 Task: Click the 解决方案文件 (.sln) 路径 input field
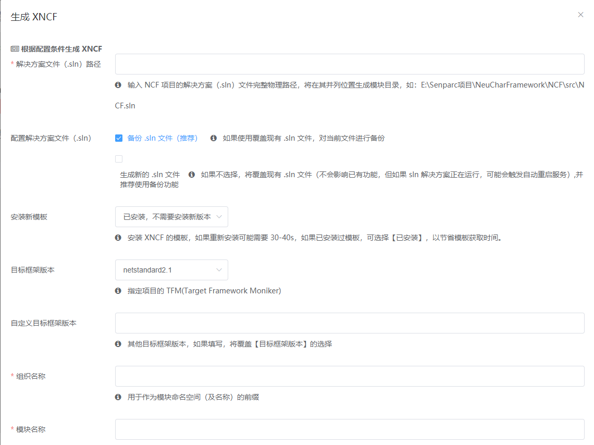350,64
